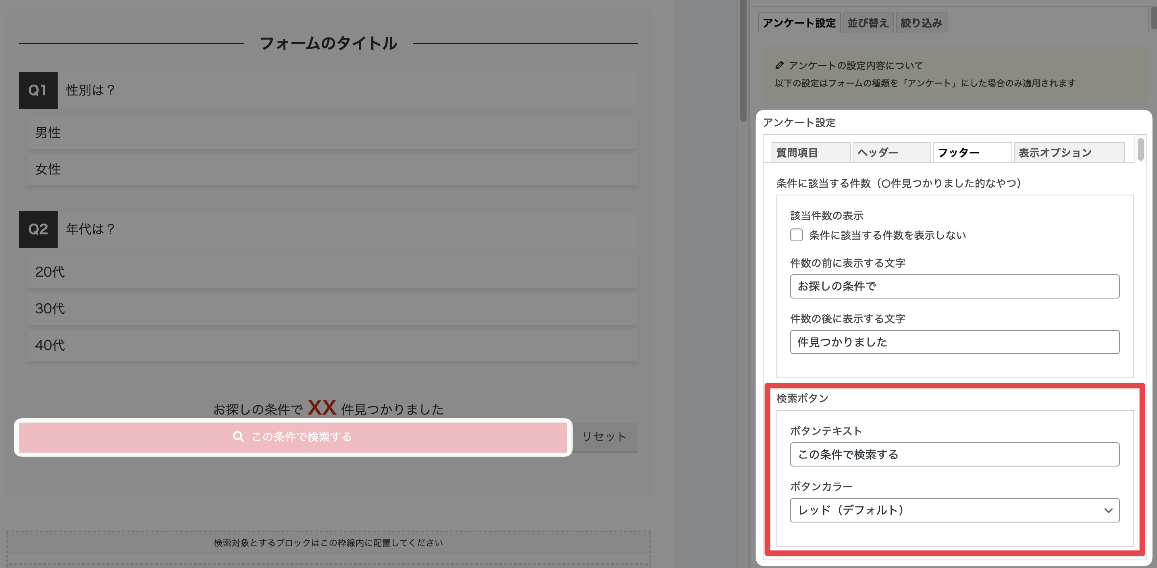Switch to 並び替え tab

pyautogui.click(x=868, y=23)
